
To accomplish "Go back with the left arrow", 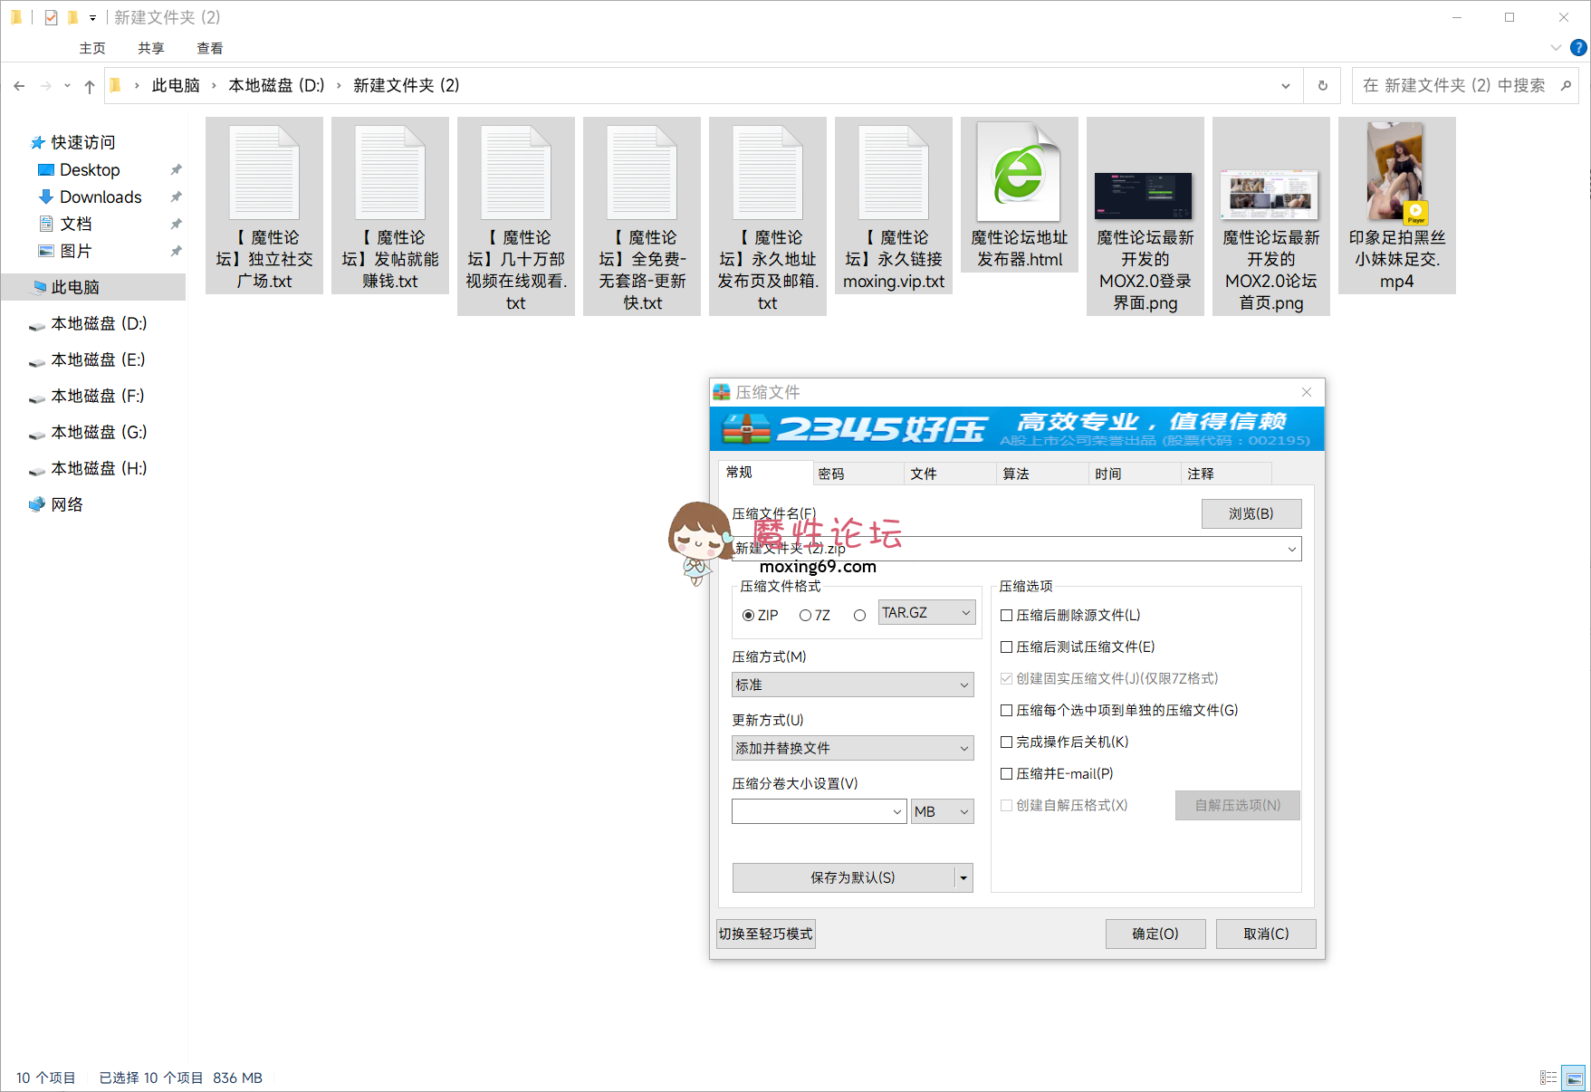I will point(19,86).
